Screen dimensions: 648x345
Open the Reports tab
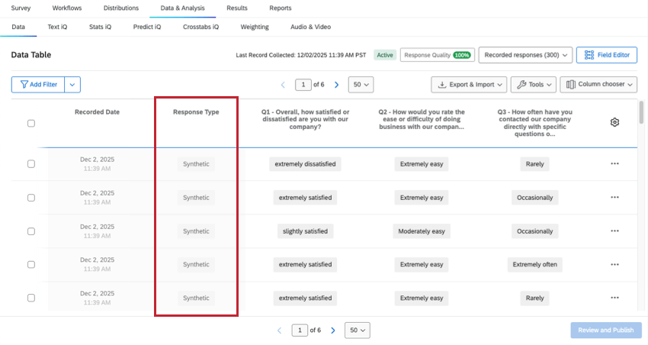click(x=281, y=8)
